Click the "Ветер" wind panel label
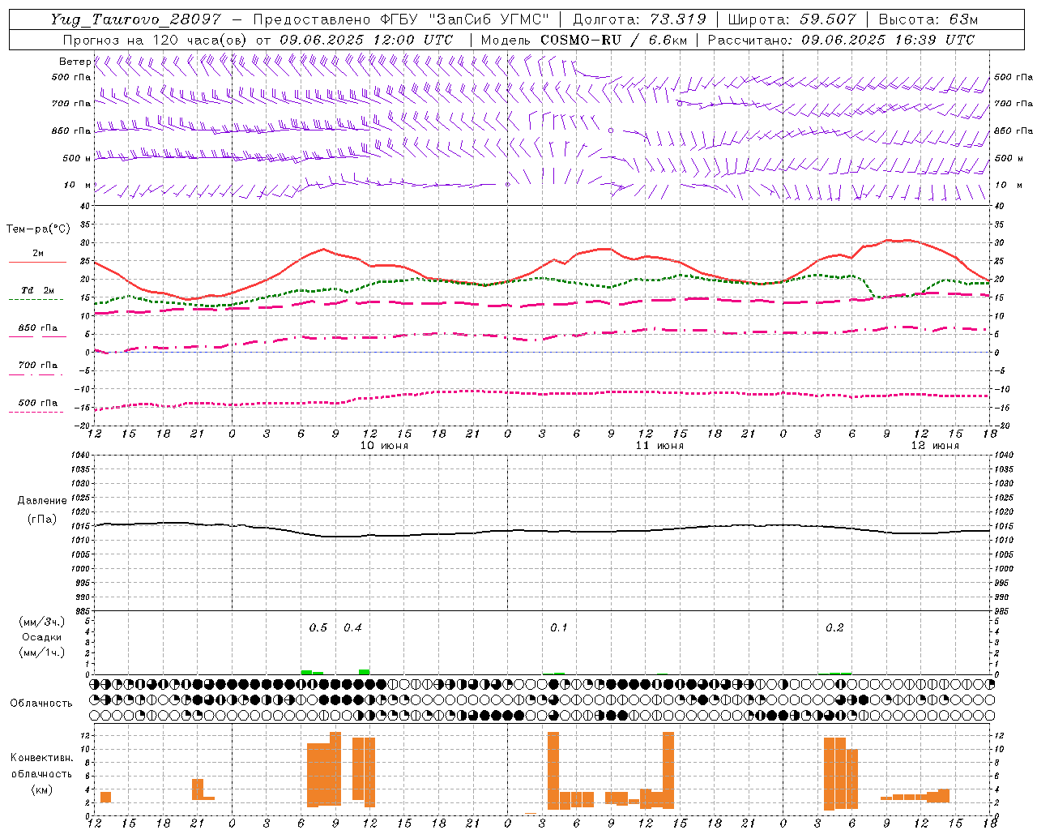This screenshot has height=830, width=1037. pyautogui.click(x=75, y=62)
